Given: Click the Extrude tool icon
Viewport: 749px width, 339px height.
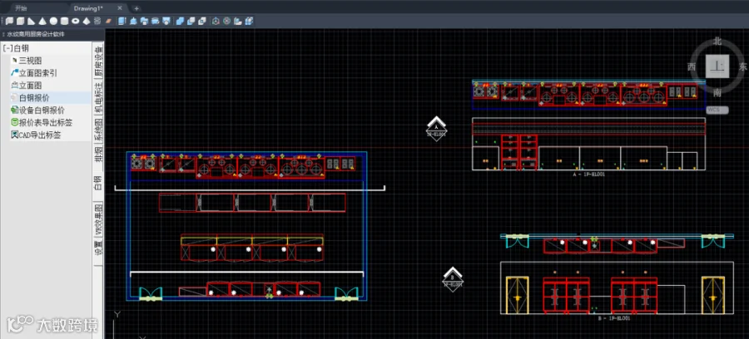Looking at the screenshot, I should pyautogui.click(x=122, y=21).
